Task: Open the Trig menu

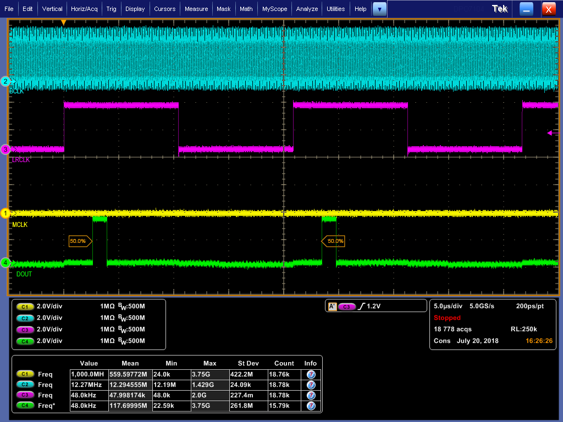Action: 111,9
